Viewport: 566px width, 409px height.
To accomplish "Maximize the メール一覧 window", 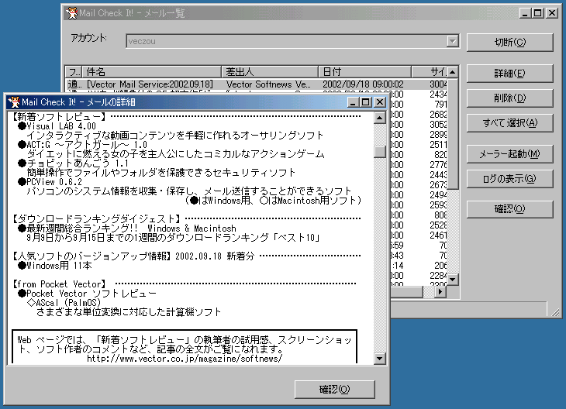I will click(x=538, y=13).
